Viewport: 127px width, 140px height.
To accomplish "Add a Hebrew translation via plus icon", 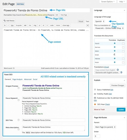I will click(x=114, y=58).
